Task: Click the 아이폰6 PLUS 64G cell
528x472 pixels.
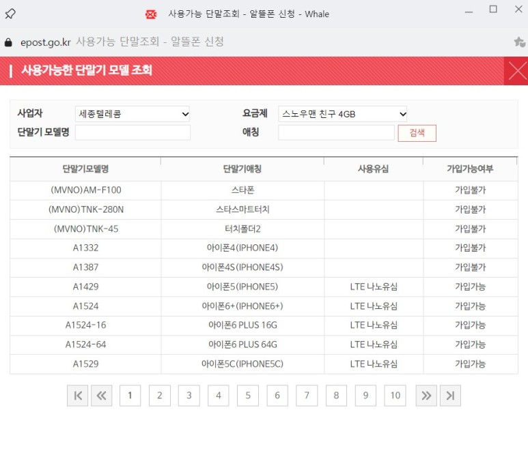Action: [x=242, y=344]
